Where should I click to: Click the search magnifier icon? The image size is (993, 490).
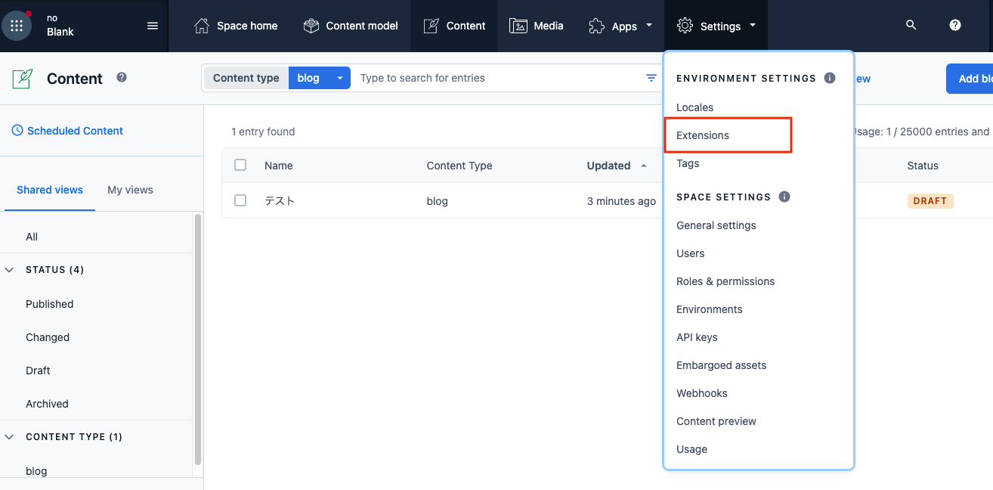pyautogui.click(x=911, y=25)
